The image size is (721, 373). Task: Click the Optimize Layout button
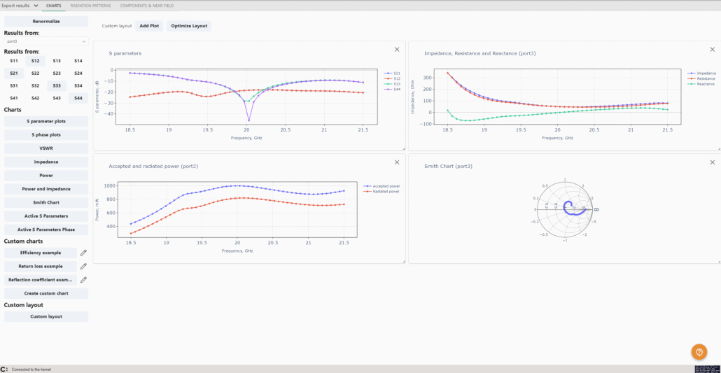point(189,26)
